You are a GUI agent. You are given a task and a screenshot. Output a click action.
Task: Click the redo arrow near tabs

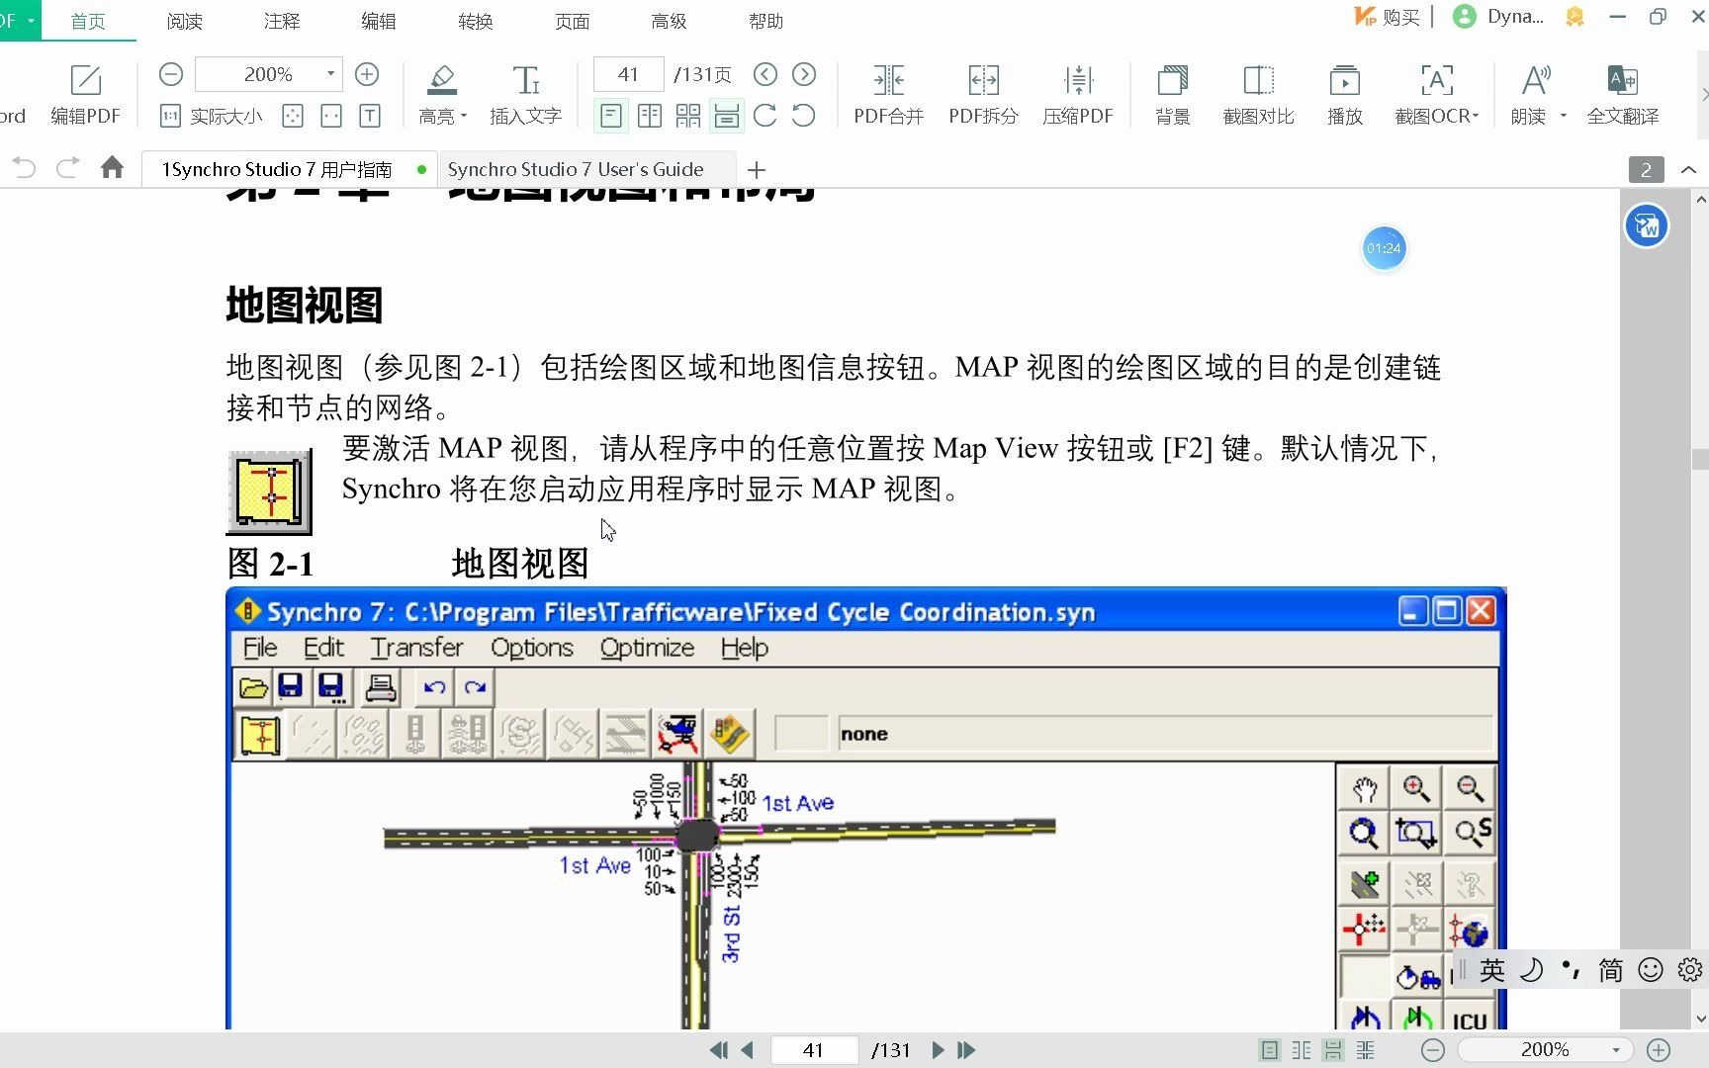67,168
